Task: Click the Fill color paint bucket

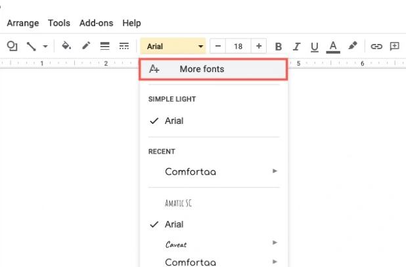Action: (66, 46)
